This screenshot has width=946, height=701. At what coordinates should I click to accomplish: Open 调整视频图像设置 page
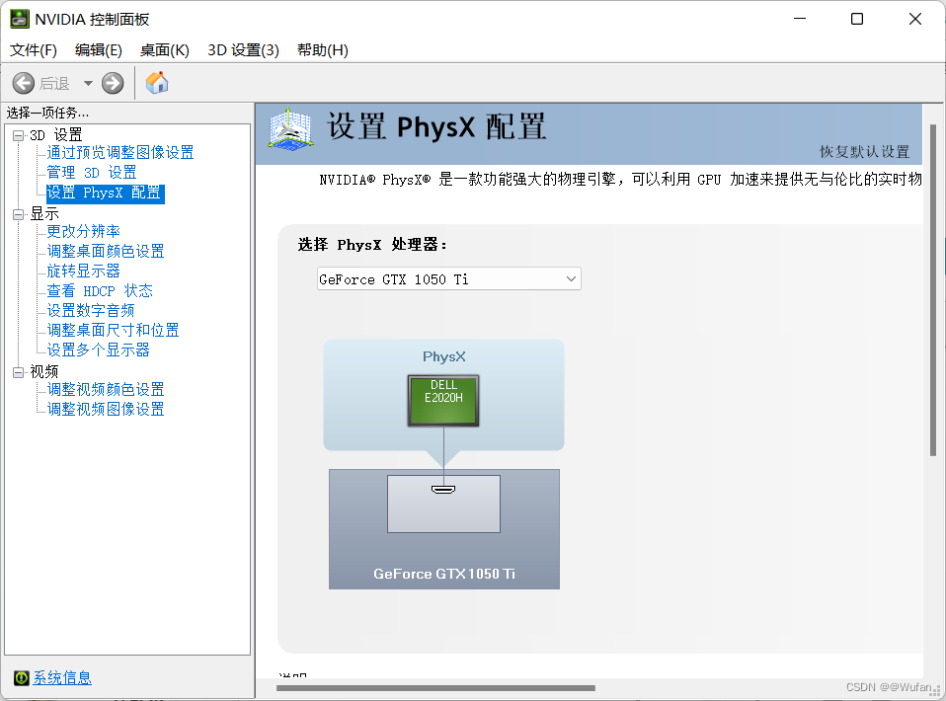tap(106, 410)
